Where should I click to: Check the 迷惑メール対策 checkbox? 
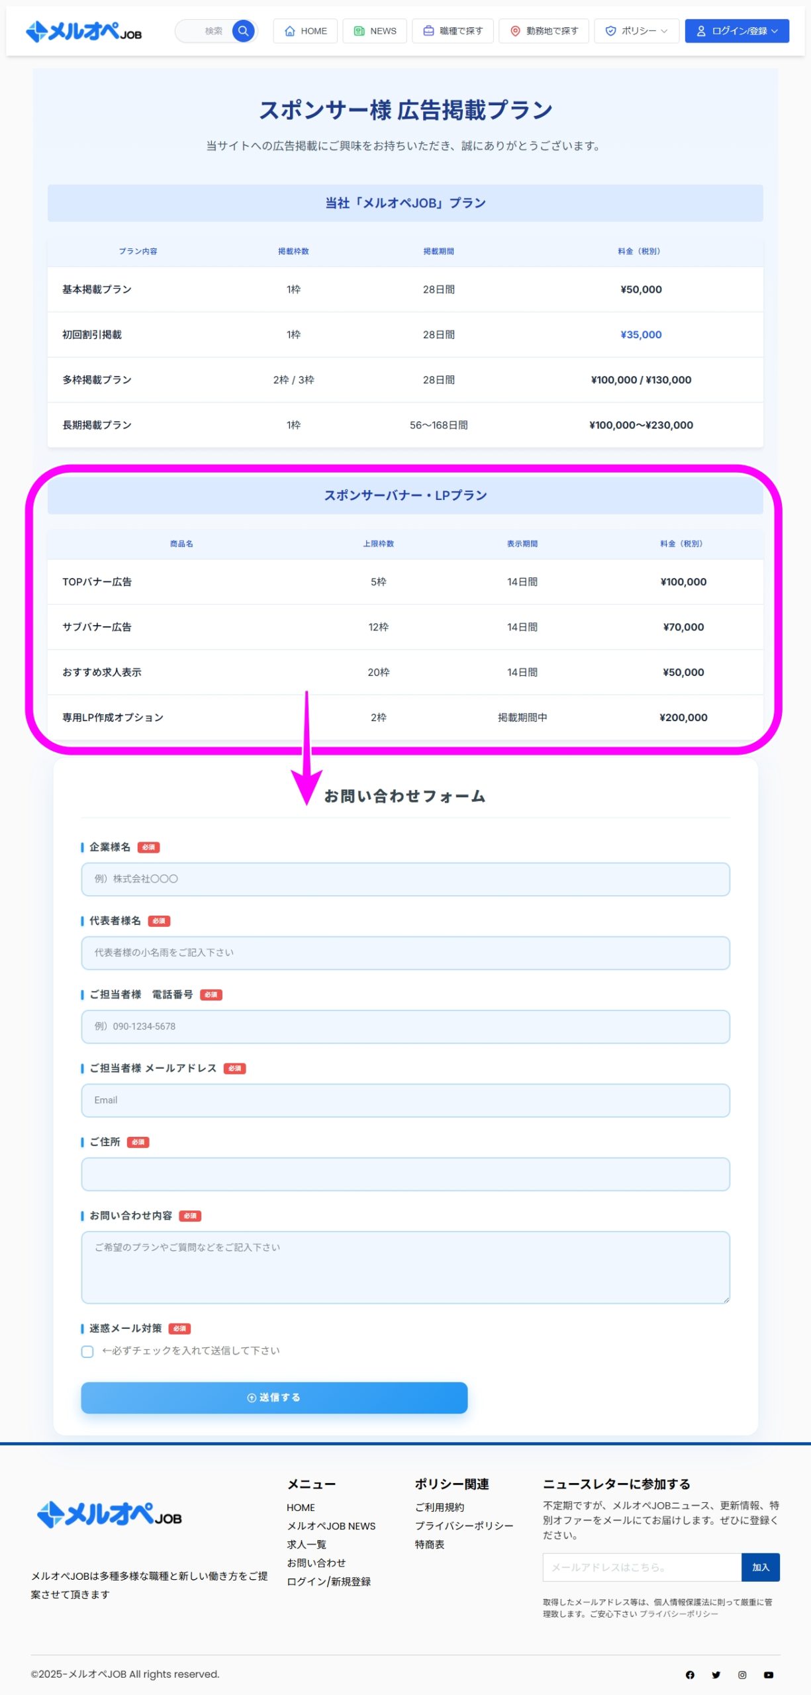(x=87, y=1351)
